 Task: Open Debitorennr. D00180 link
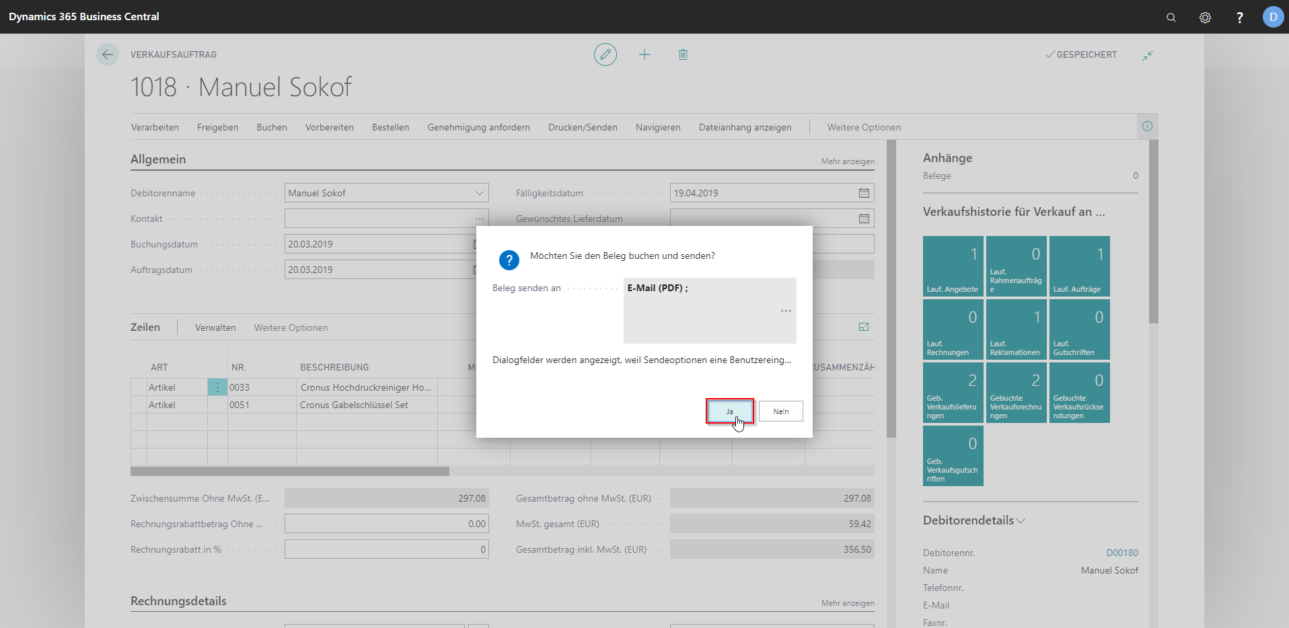1122,553
